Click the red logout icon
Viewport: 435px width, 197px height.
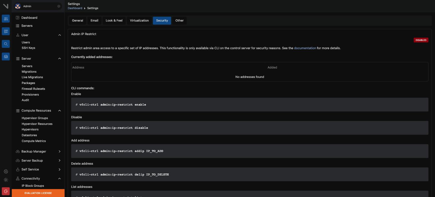6,191
